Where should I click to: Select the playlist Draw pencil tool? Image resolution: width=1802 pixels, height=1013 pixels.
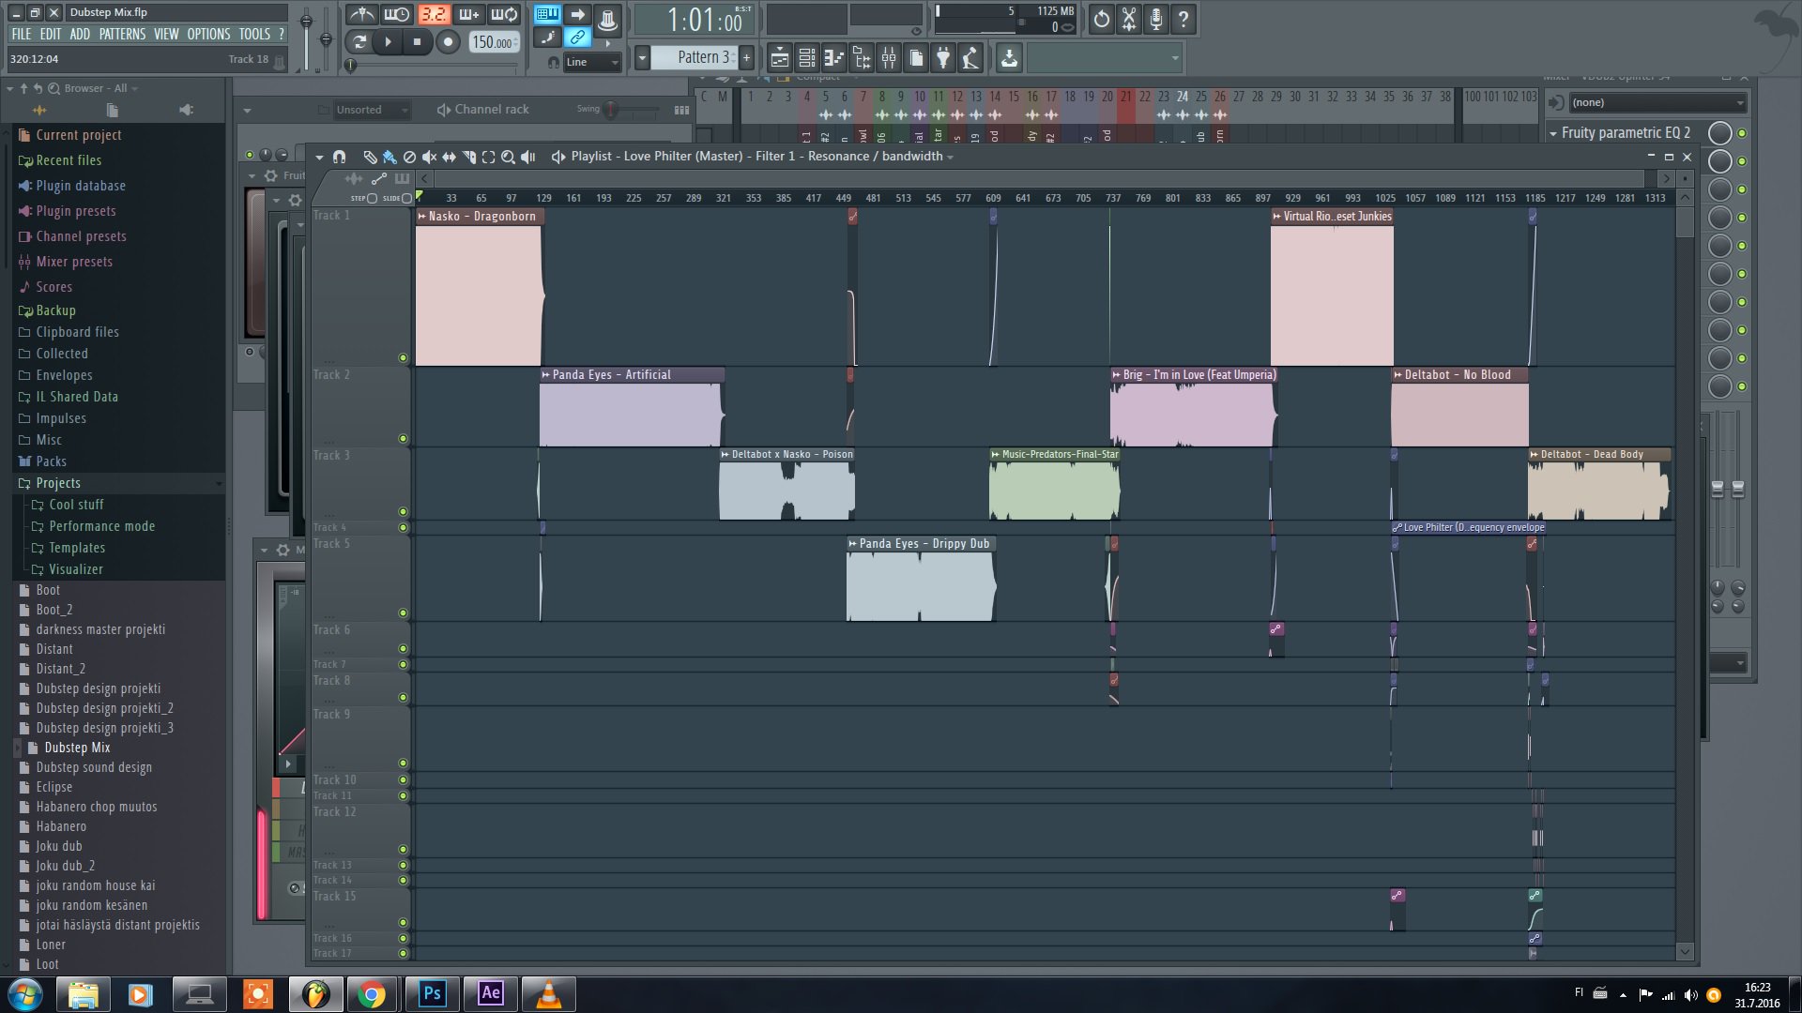[x=370, y=157]
